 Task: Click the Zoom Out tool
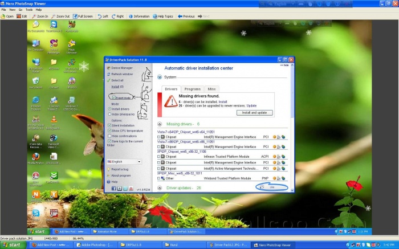point(60,17)
